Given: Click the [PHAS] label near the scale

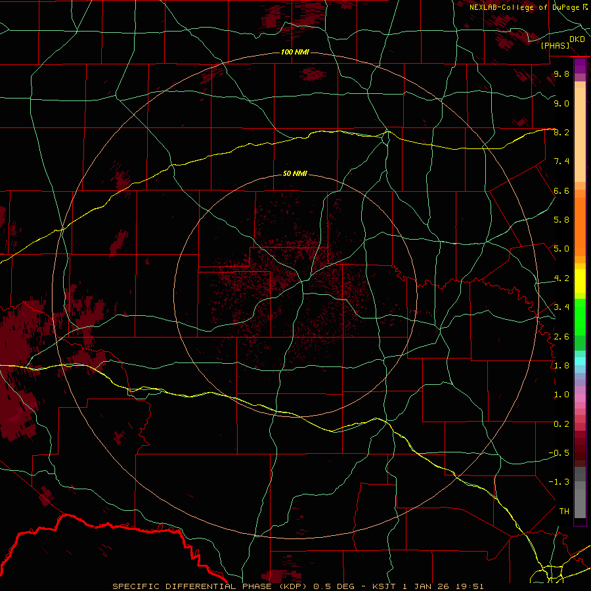Looking at the screenshot, I should pyautogui.click(x=555, y=46).
